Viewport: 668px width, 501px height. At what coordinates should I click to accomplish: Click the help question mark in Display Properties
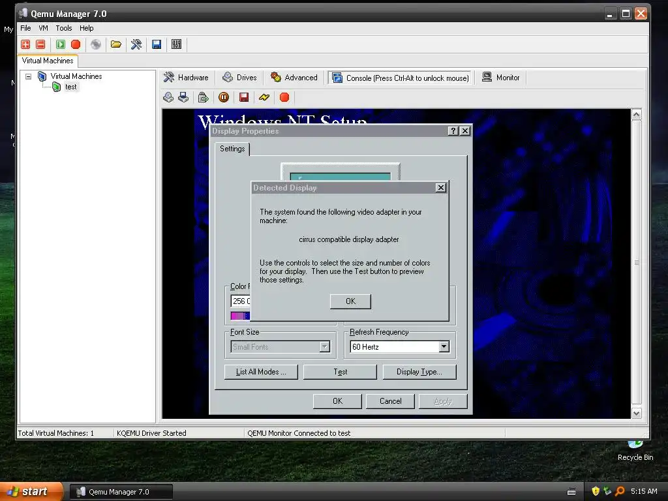[x=453, y=130]
